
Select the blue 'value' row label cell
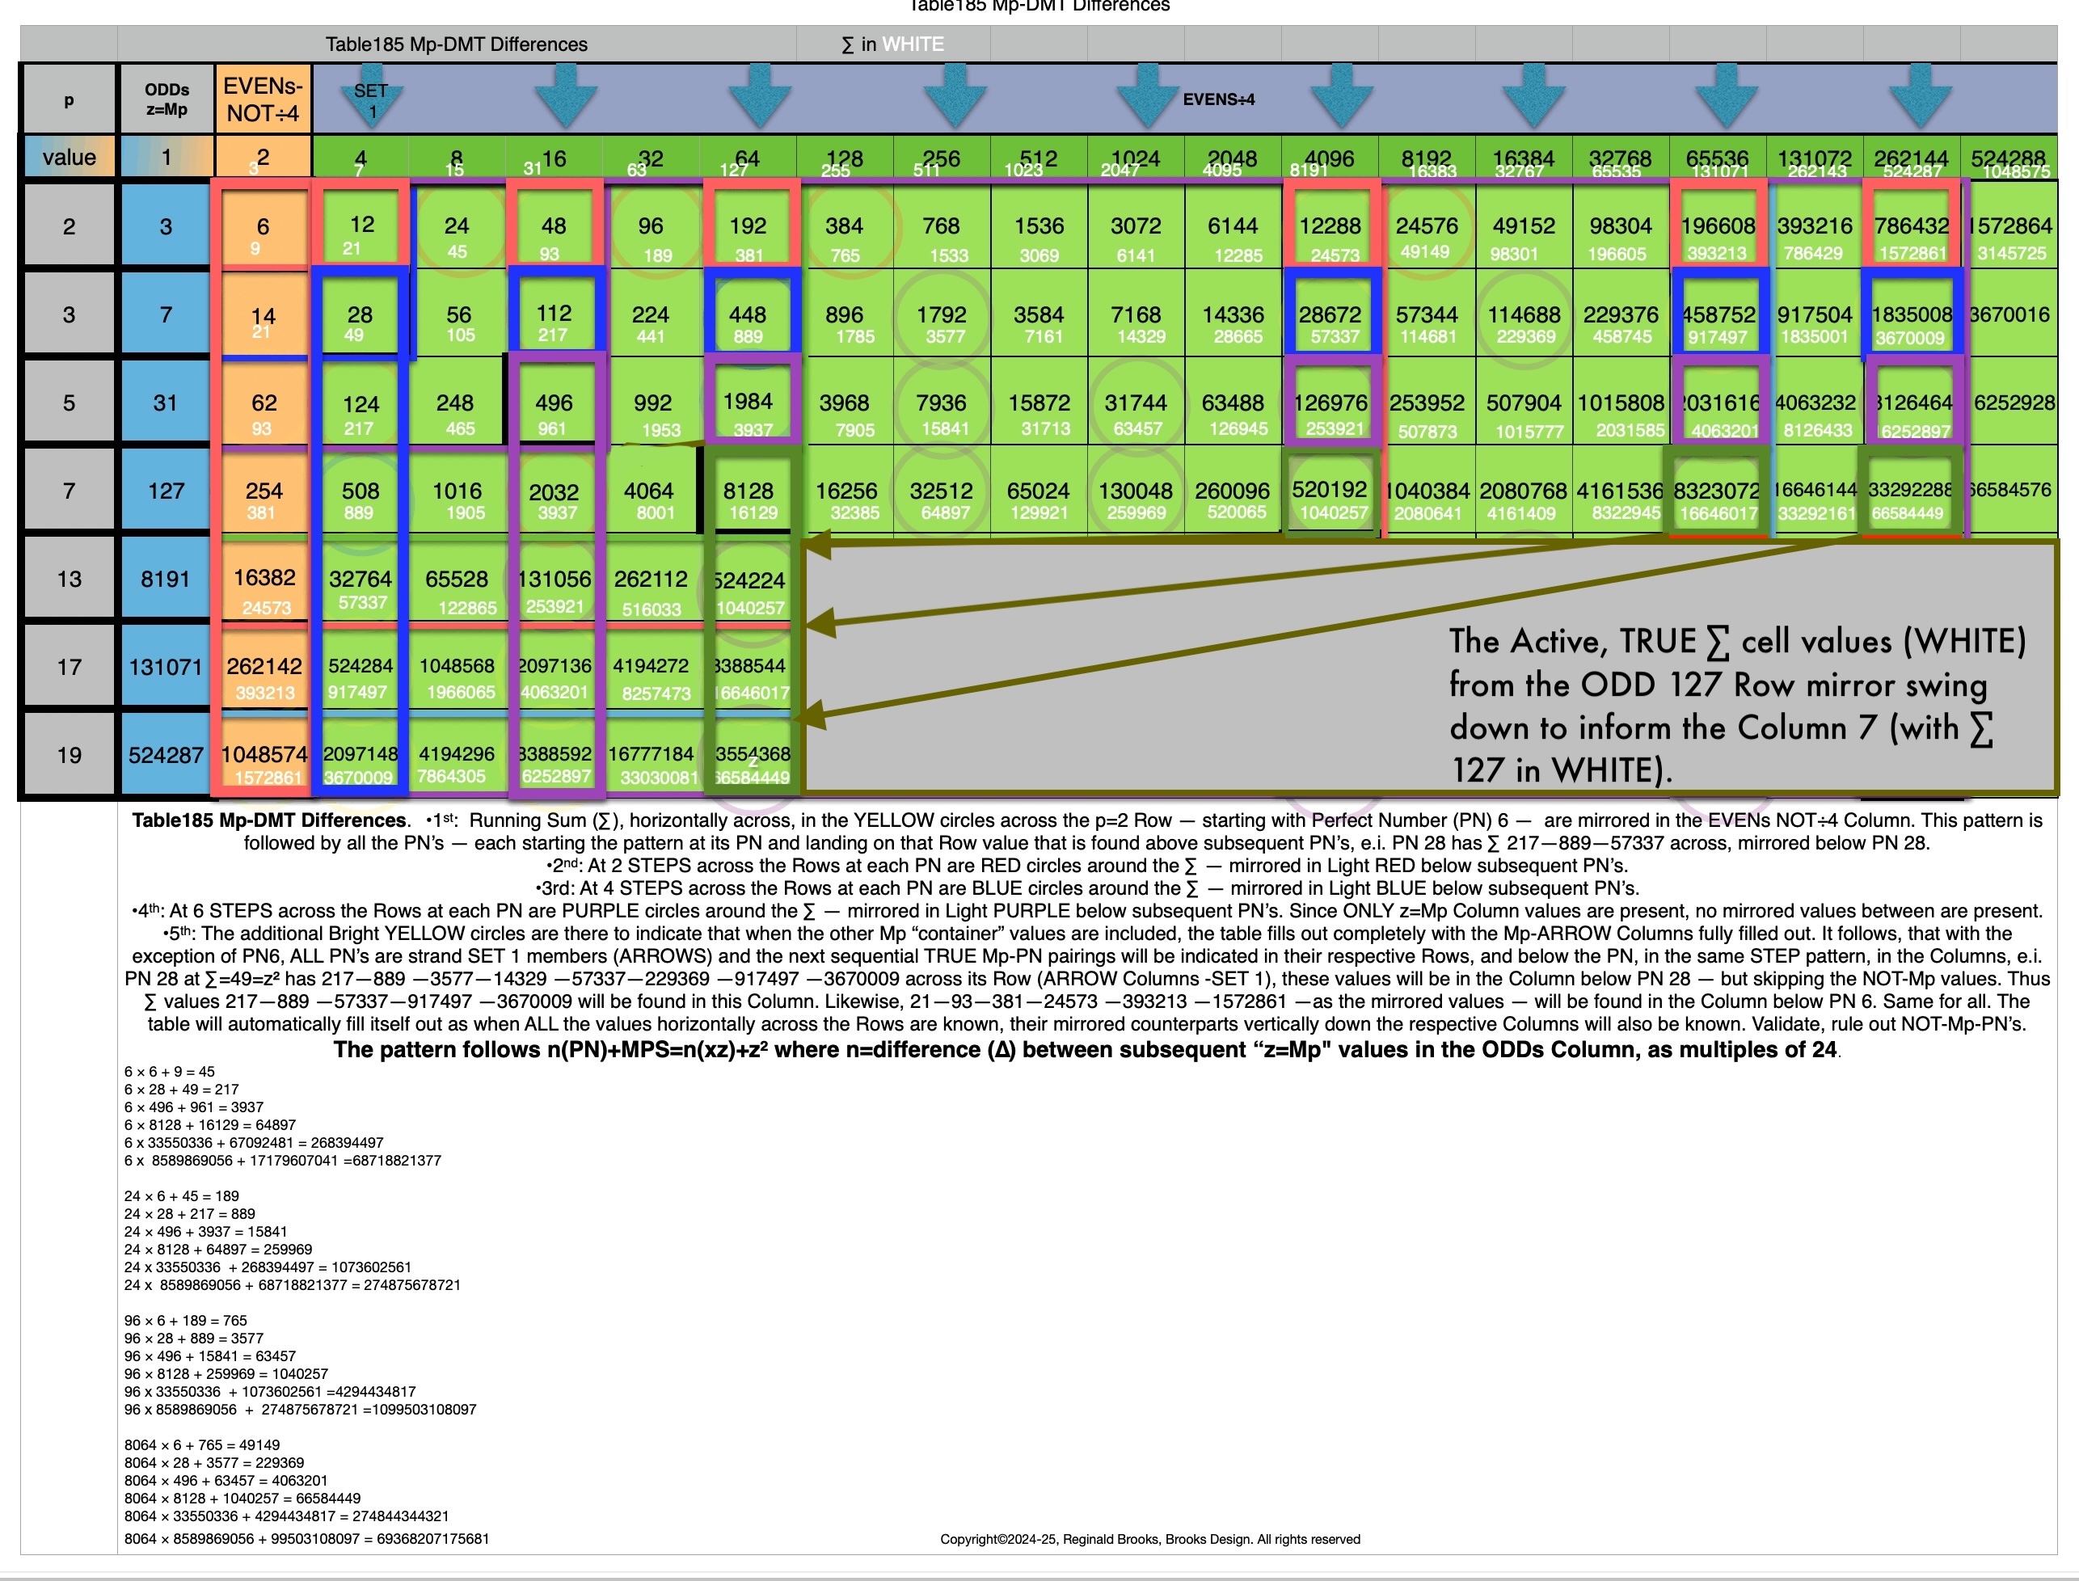(69, 157)
